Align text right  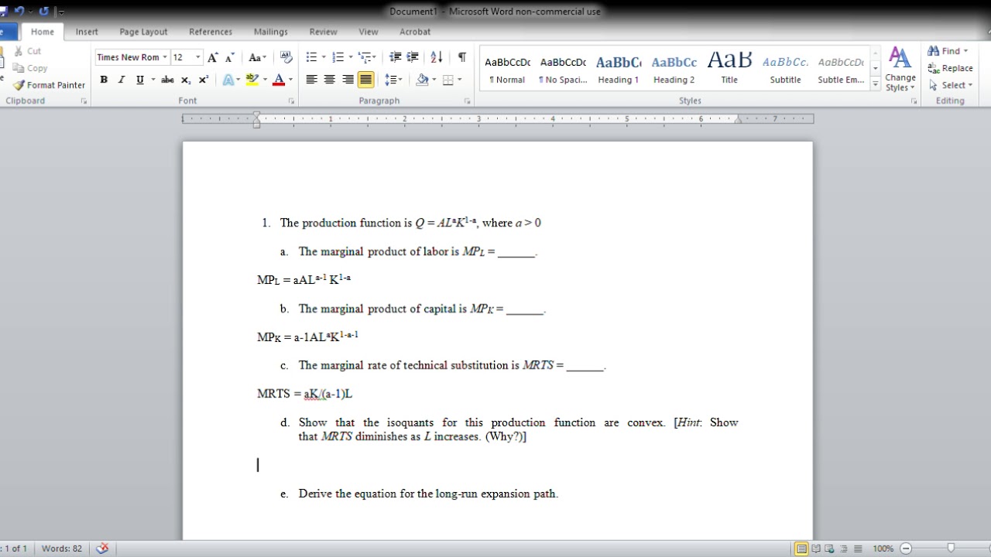coord(348,80)
